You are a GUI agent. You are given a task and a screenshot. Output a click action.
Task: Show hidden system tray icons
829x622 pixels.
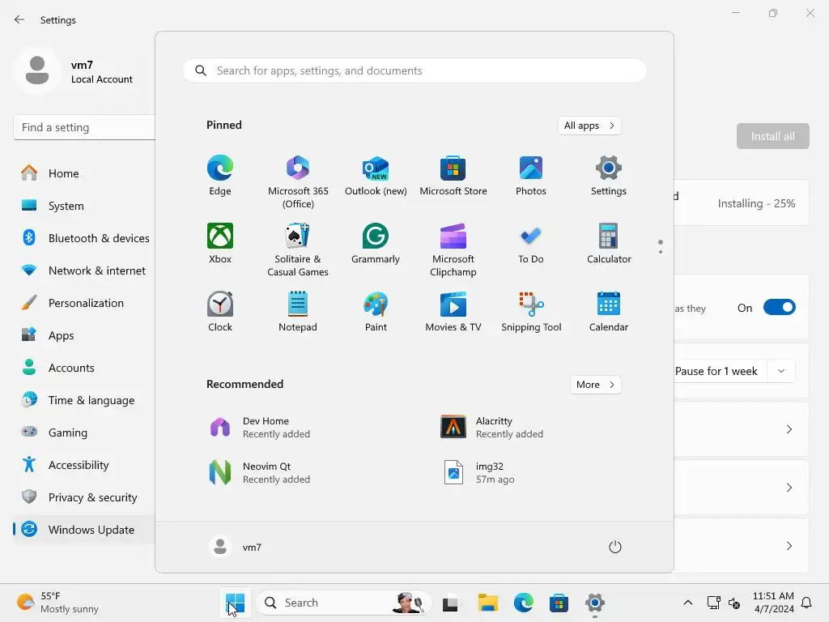click(x=688, y=603)
